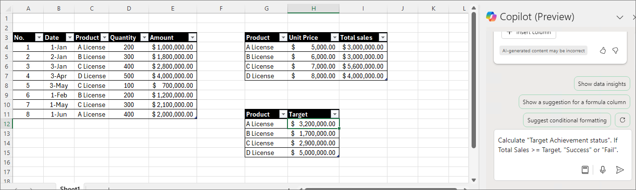The image size is (636, 190).
Task: Open the Total sales filter dropdown
Action: 383,37
